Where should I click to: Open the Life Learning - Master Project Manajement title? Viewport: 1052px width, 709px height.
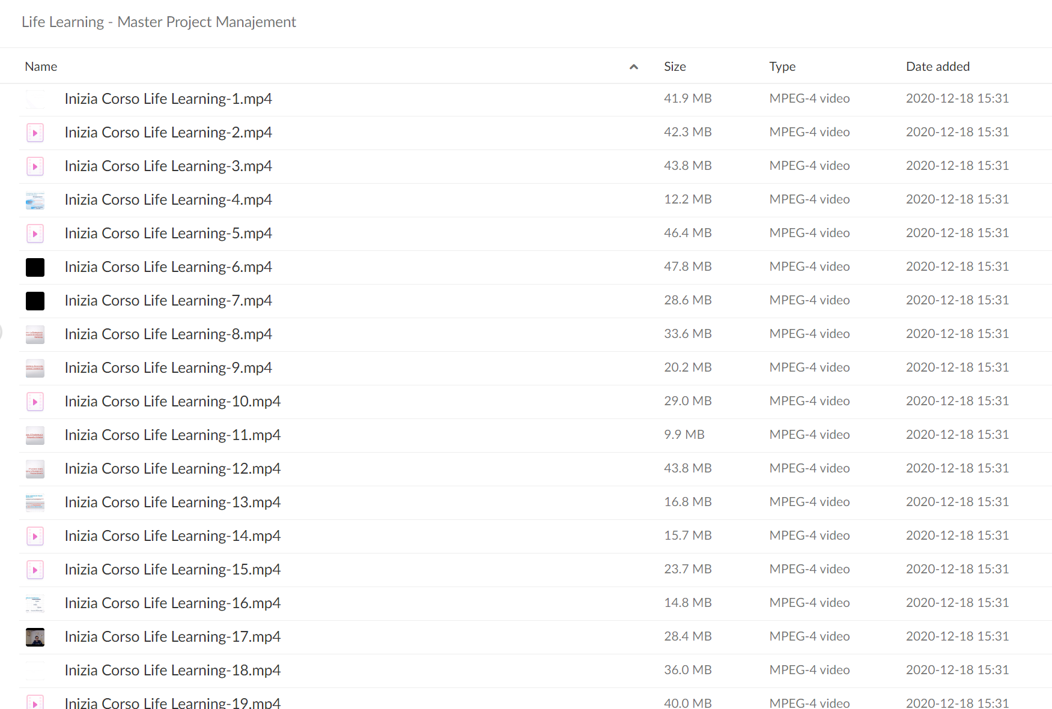point(159,22)
